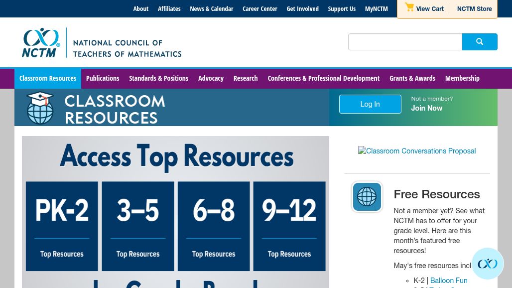Open the Balloon Fun resource link
512x288 pixels.
(x=449, y=281)
